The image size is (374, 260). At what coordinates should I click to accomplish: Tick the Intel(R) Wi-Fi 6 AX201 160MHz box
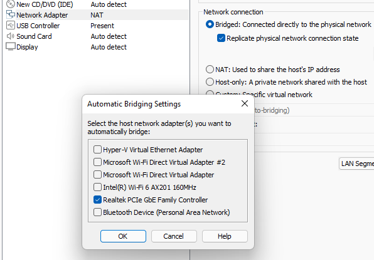(97, 187)
